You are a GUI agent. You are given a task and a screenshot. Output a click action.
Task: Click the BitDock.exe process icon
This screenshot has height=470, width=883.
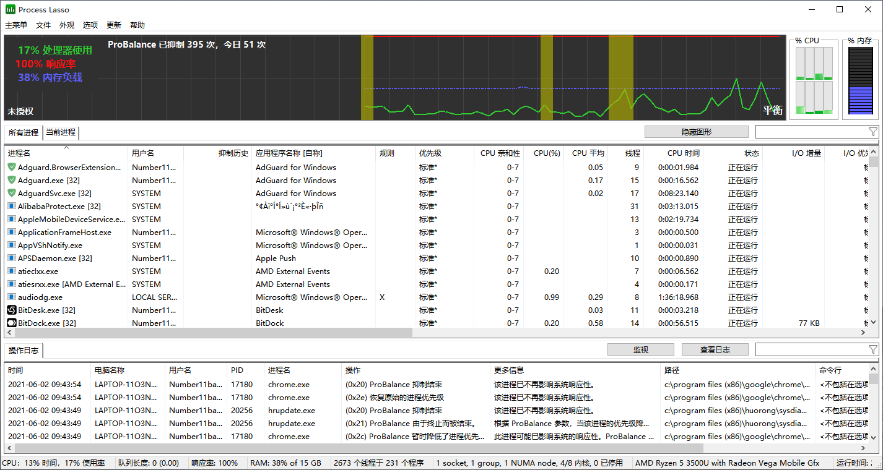[x=12, y=323]
